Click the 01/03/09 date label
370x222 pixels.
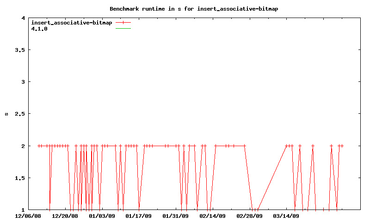pos(102,216)
